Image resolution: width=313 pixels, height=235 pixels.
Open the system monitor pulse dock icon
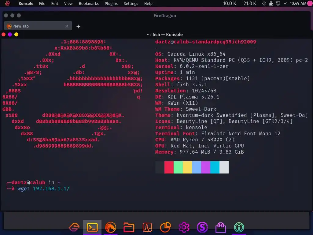point(147,227)
